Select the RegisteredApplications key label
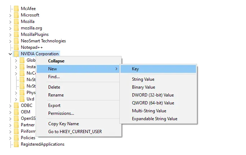Image resolution: width=246 pixels, height=155 pixels. pyautogui.click(x=43, y=144)
